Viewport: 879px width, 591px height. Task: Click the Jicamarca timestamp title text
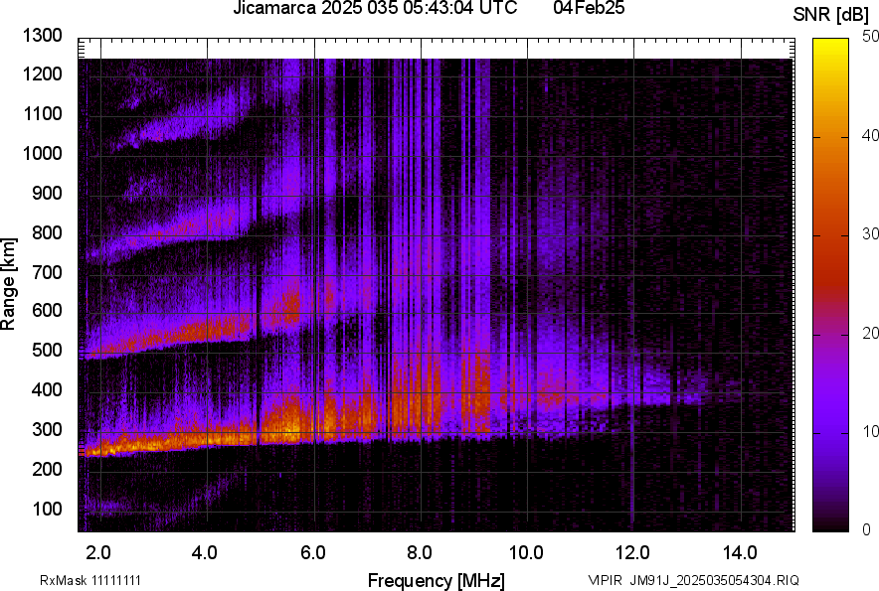pyautogui.click(x=374, y=9)
